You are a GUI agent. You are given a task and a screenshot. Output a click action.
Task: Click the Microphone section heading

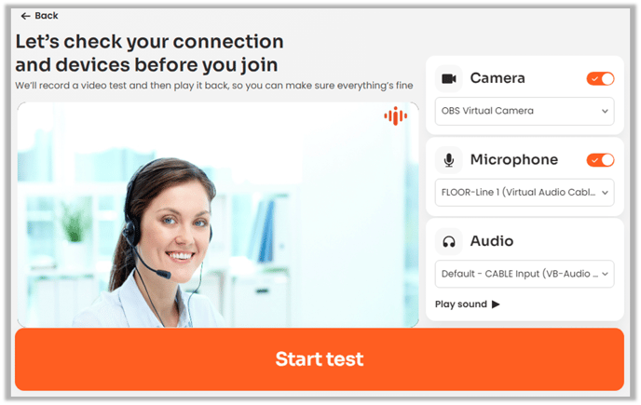click(514, 159)
